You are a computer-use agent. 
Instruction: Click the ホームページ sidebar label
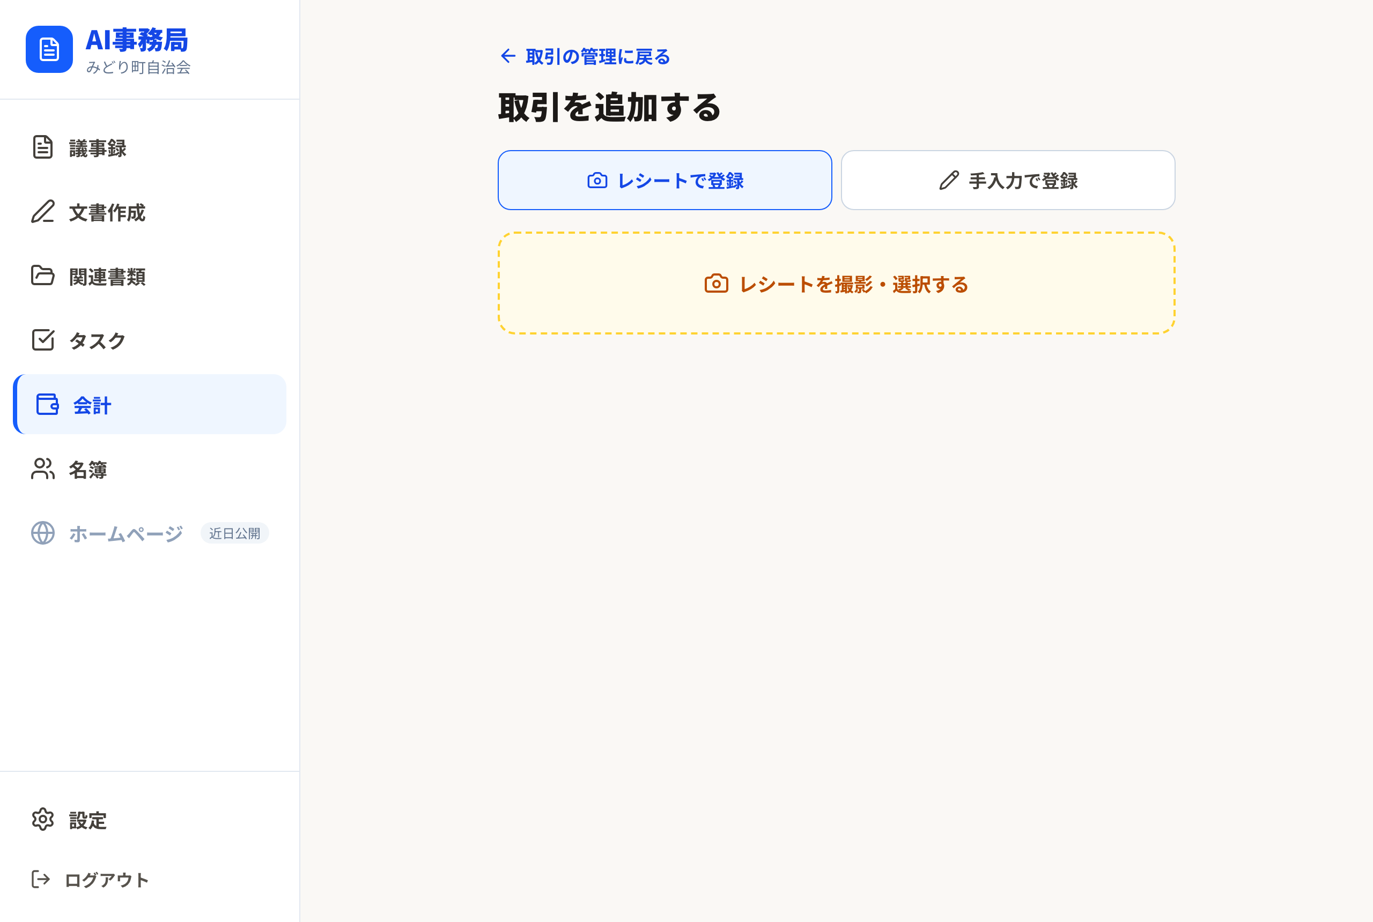126,534
